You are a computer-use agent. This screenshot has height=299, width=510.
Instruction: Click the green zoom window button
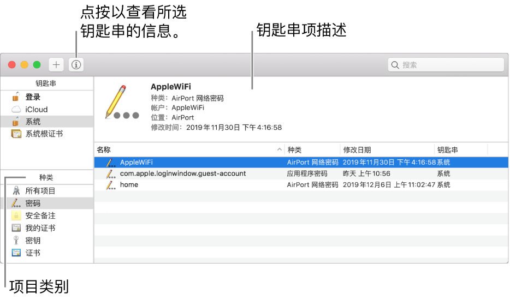click(x=37, y=65)
